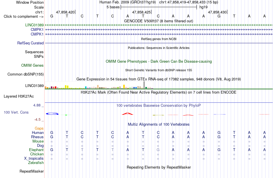This screenshot has height=178, width=273.
Task: Click the faded G in the Elephant alignment row
Action: 158,150
